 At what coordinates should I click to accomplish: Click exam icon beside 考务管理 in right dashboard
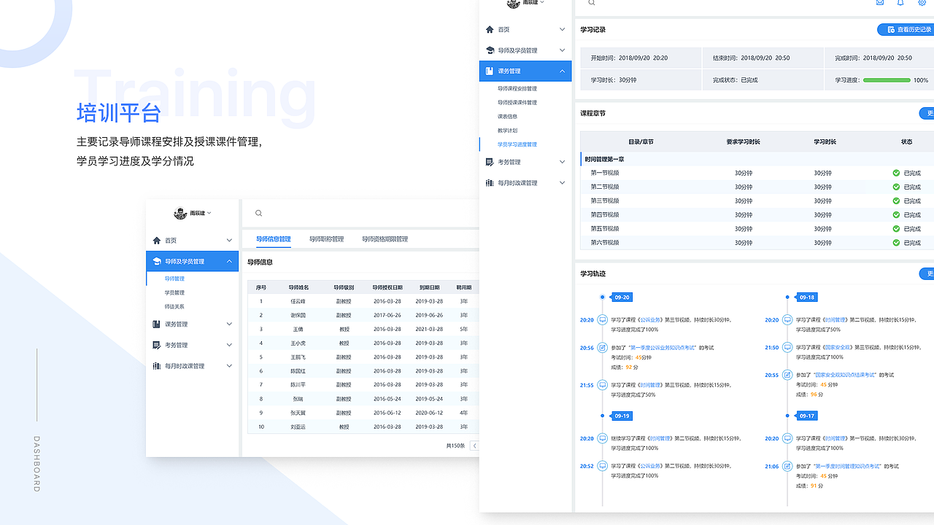pyautogui.click(x=490, y=162)
